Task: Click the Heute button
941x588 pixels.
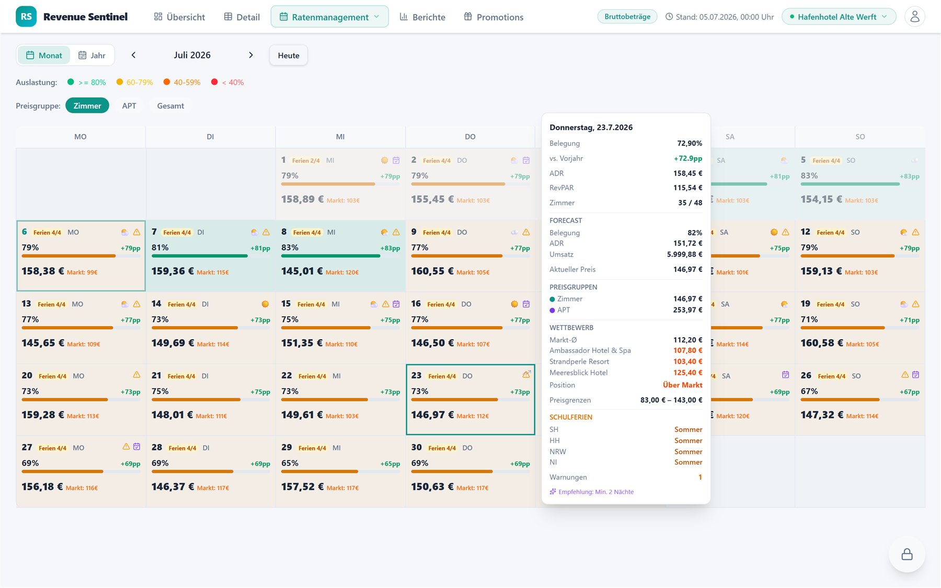Action: tap(289, 55)
